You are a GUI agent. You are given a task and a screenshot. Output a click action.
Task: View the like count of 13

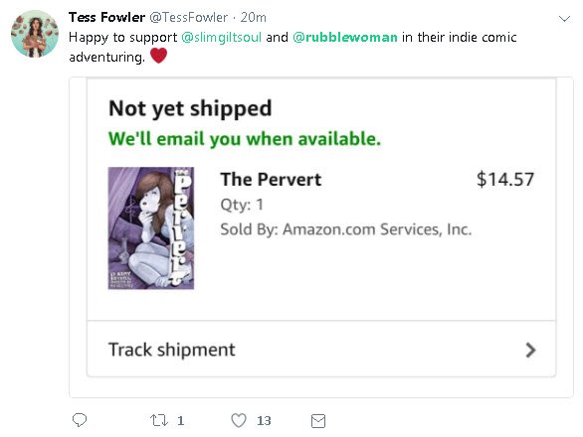coord(264,421)
